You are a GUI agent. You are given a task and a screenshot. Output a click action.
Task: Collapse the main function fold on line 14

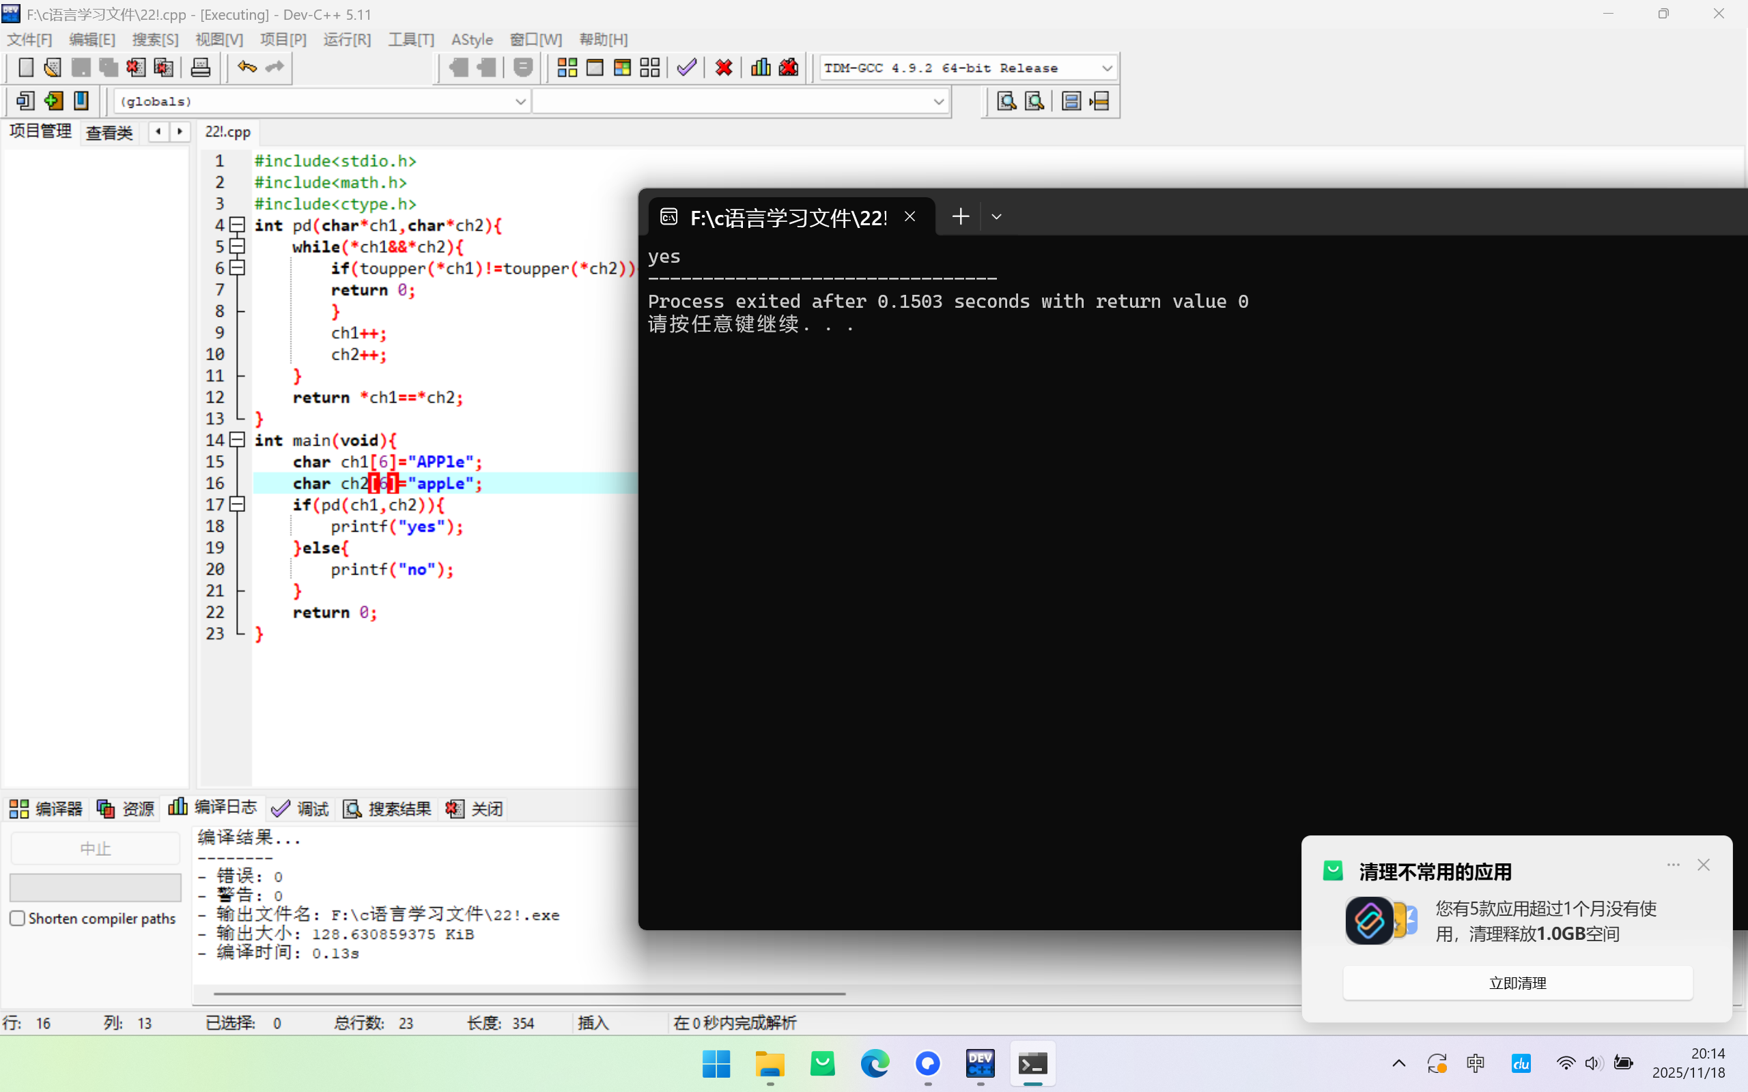pos(237,440)
